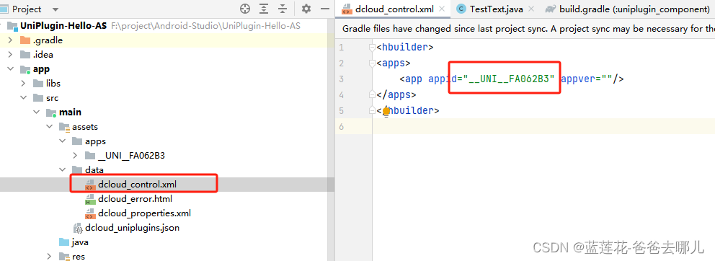Image resolution: width=715 pixels, height=261 pixels.
Task: Expand the .idea folder
Action: [x=10, y=55]
